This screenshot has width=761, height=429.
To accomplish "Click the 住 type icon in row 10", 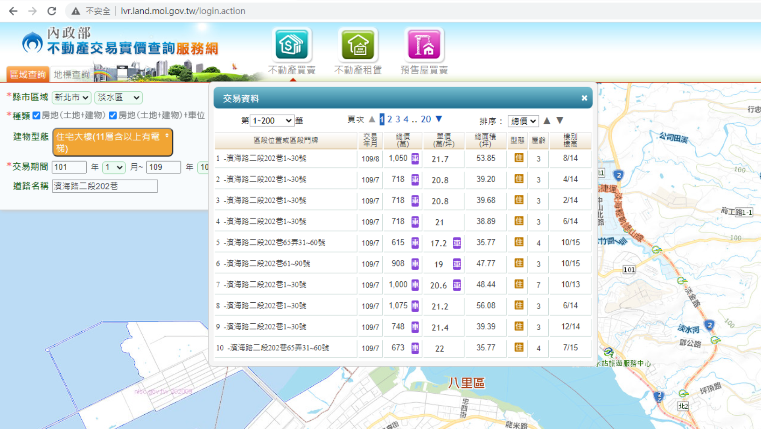I will point(519,348).
